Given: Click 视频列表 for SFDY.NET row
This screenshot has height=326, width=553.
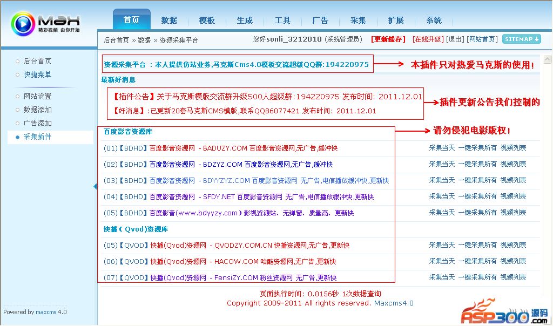Looking at the screenshot, I should pyautogui.click(x=513, y=196).
